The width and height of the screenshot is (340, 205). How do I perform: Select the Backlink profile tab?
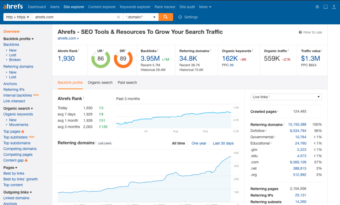tap(70, 83)
